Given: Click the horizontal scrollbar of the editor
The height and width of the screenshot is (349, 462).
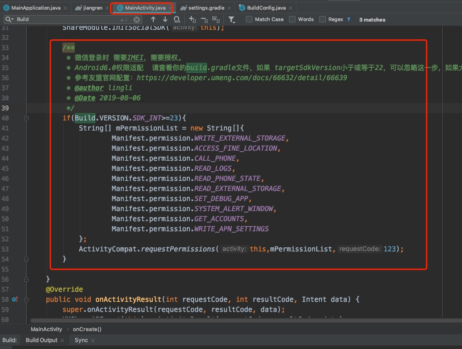Looking at the screenshot, I should (246, 321).
